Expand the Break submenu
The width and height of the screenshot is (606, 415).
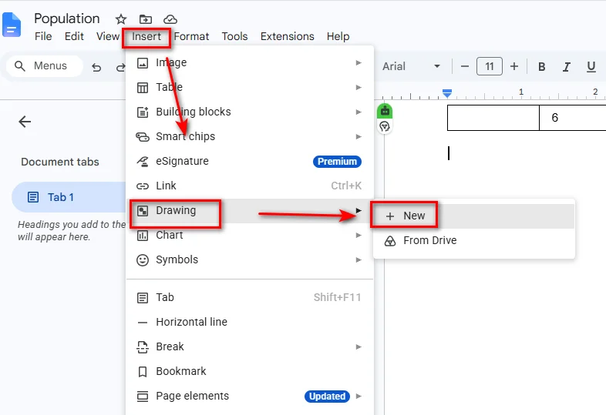[x=250, y=346]
